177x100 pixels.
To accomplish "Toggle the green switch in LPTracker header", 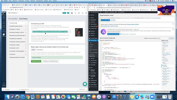I will pos(69,13).
